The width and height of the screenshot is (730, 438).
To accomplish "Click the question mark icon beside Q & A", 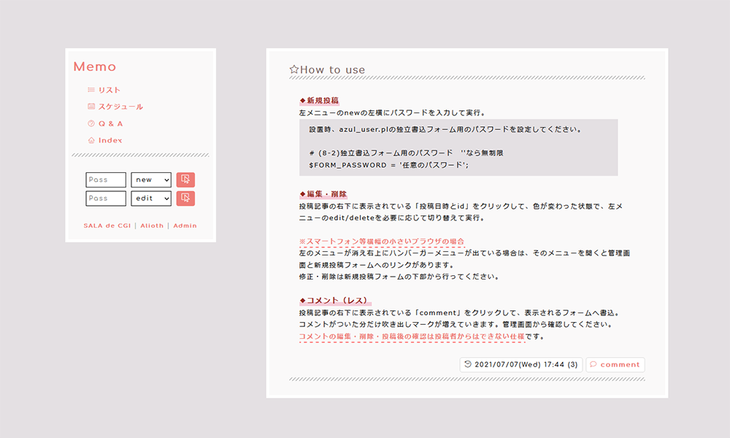I will (91, 123).
